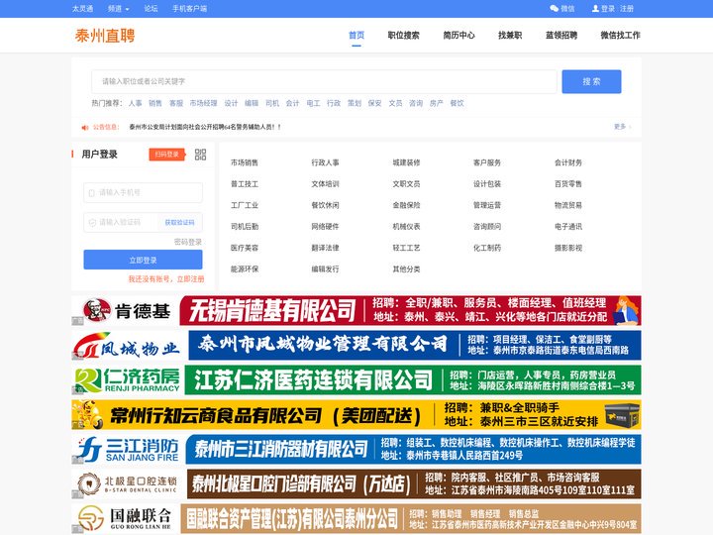The width and height of the screenshot is (713, 535).
Task: Open the 三江消防 recruitment banner
Action: tap(356, 450)
